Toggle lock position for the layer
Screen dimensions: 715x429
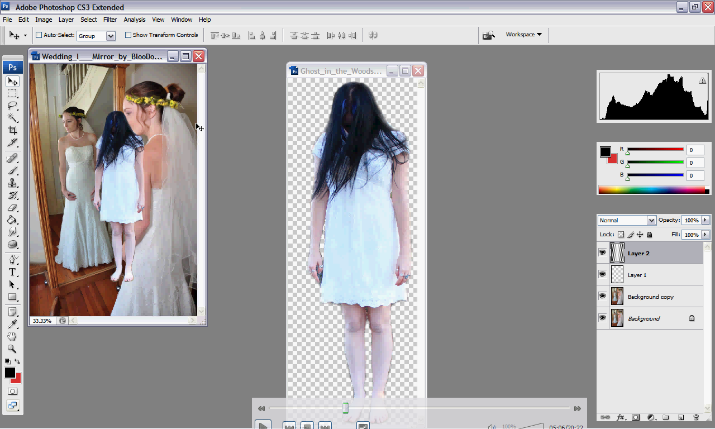(x=640, y=235)
